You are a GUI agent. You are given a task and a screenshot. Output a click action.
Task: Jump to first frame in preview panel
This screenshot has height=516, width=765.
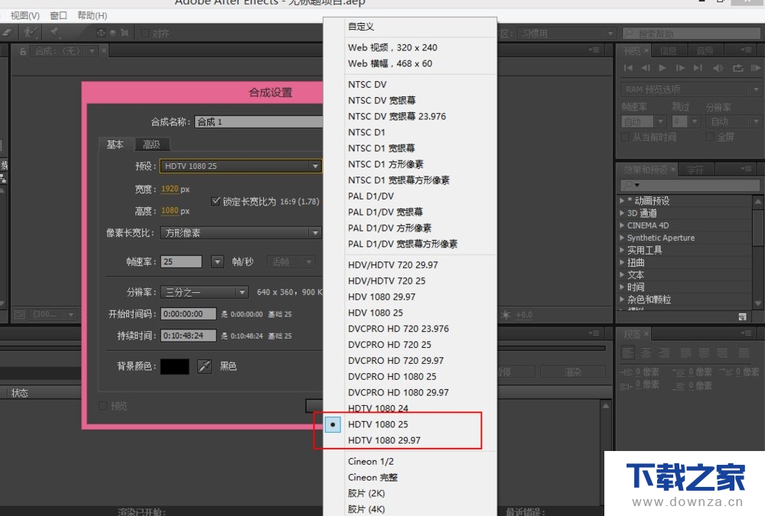(628, 68)
